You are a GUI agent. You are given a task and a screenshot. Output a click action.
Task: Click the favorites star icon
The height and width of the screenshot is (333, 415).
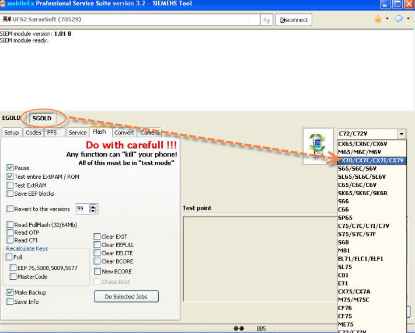[x=378, y=19]
